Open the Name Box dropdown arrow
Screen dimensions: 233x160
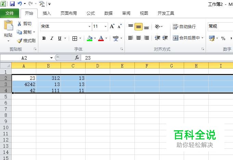tap(51, 58)
